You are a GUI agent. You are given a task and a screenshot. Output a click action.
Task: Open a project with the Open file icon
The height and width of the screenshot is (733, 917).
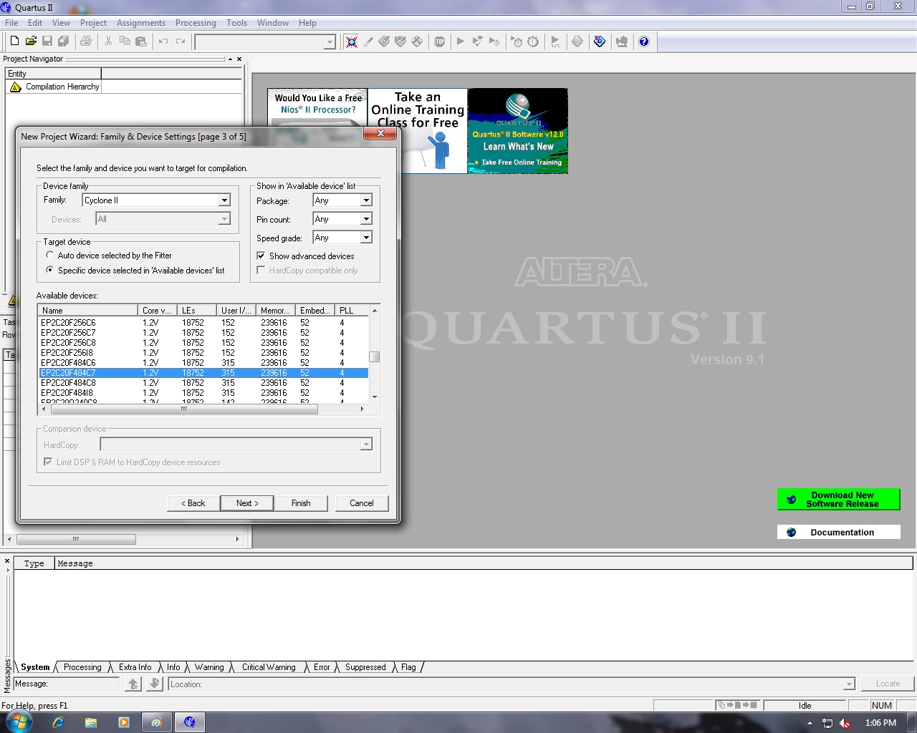30,41
